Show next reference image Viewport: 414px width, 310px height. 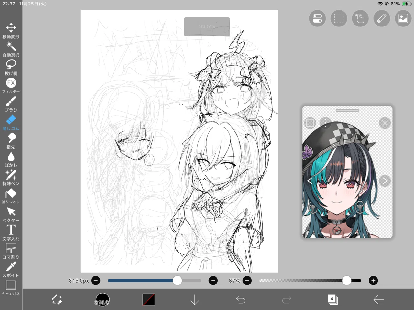(x=385, y=181)
